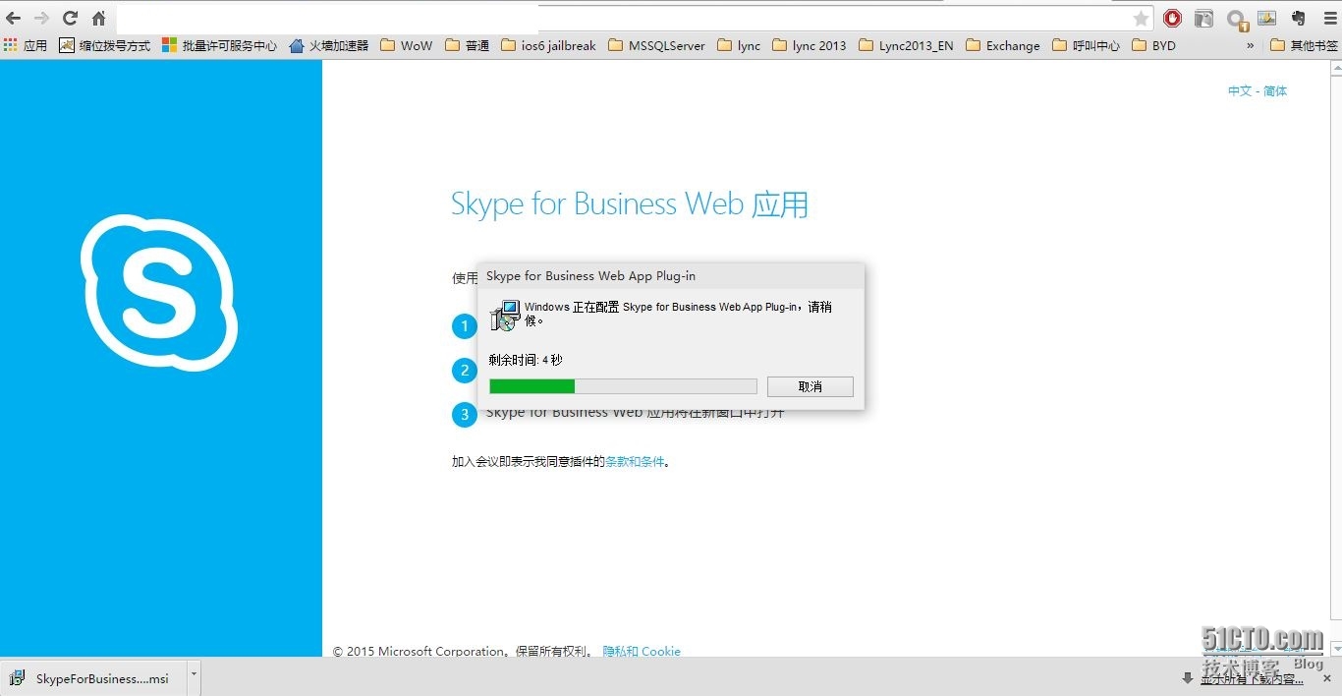
Task: Open the MSSQLServer bookmark folder
Action: 656,45
